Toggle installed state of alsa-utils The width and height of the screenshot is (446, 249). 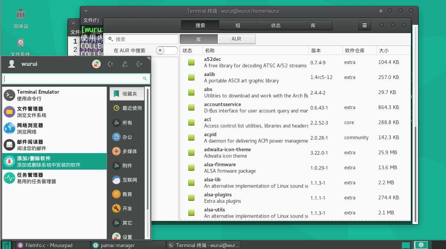tap(191, 213)
